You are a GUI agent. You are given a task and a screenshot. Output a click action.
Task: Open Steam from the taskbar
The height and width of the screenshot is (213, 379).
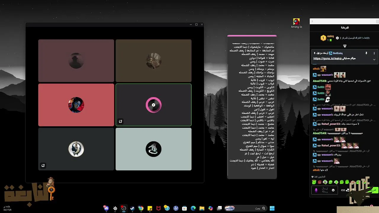coord(132,208)
